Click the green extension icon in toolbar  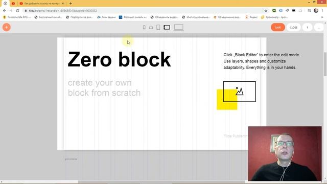point(274,11)
